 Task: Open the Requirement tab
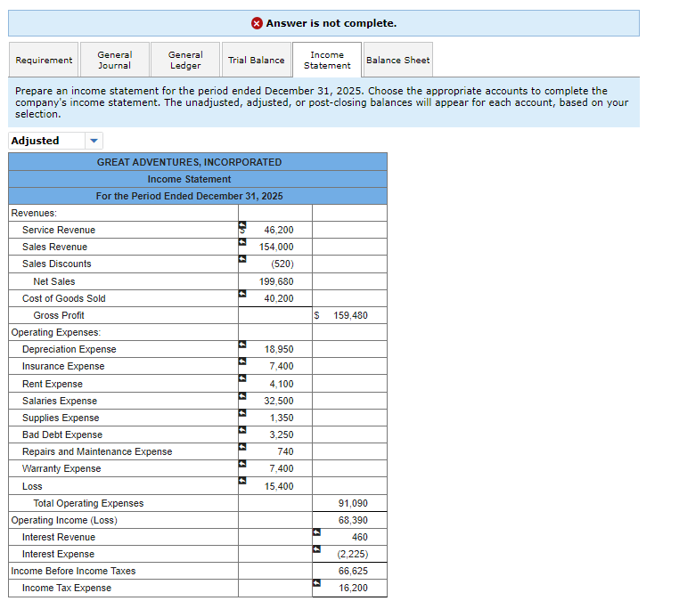click(44, 60)
